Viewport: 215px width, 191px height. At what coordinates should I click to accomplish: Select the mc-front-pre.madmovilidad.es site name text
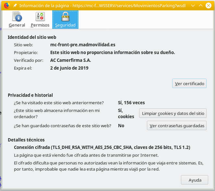pos(83,45)
